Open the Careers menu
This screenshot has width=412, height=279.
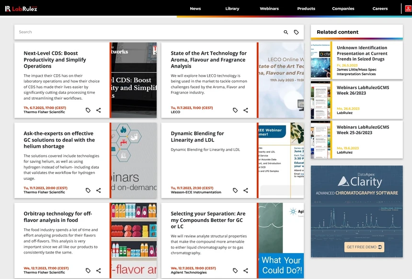point(380,9)
